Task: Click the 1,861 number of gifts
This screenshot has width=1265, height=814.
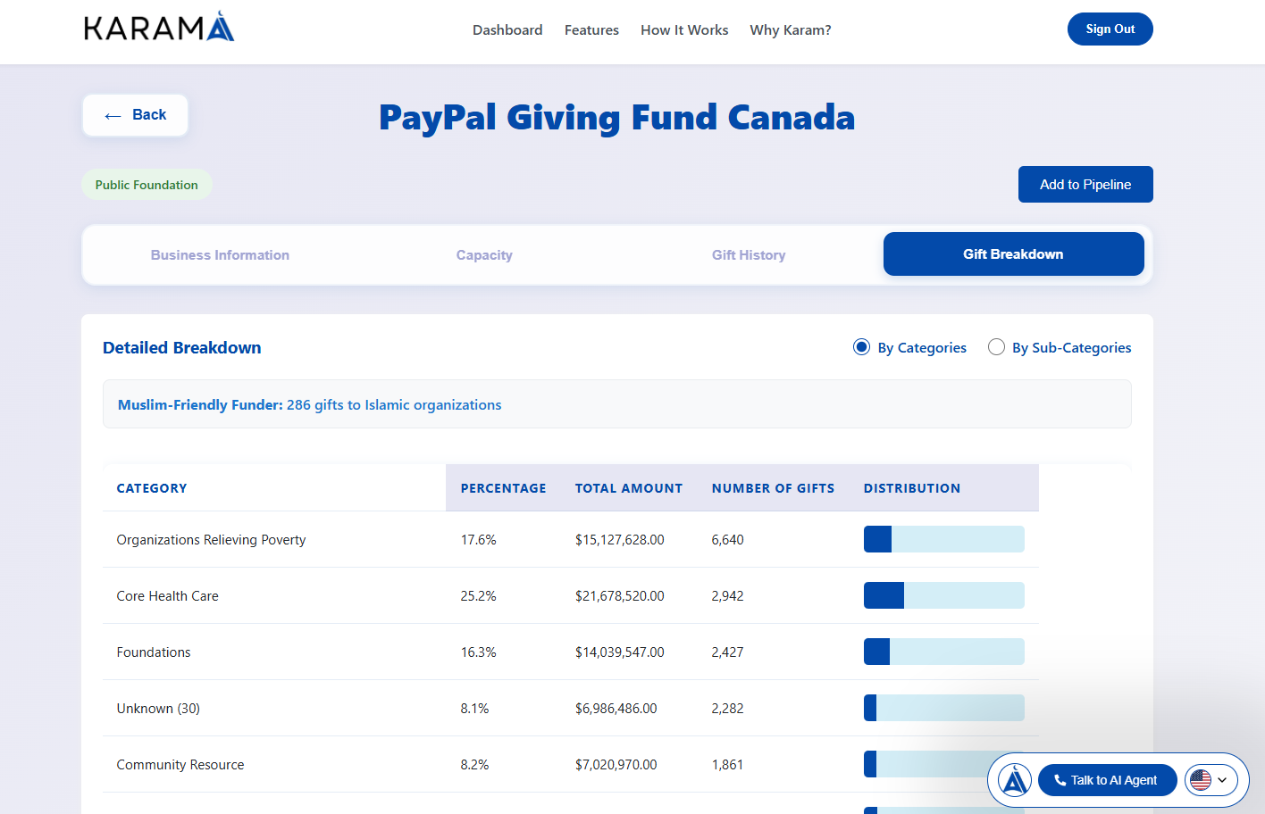Action: coord(728,765)
